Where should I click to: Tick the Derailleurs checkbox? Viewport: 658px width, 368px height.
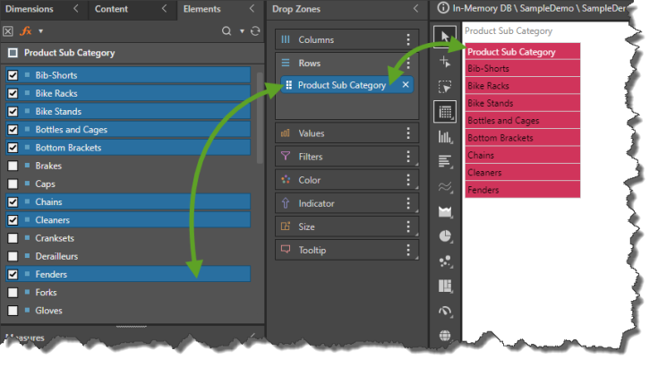click(x=13, y=256)
